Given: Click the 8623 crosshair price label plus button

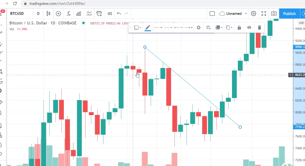Looking at the screenshot, I should pyautogui.click(x=290, y=75).
